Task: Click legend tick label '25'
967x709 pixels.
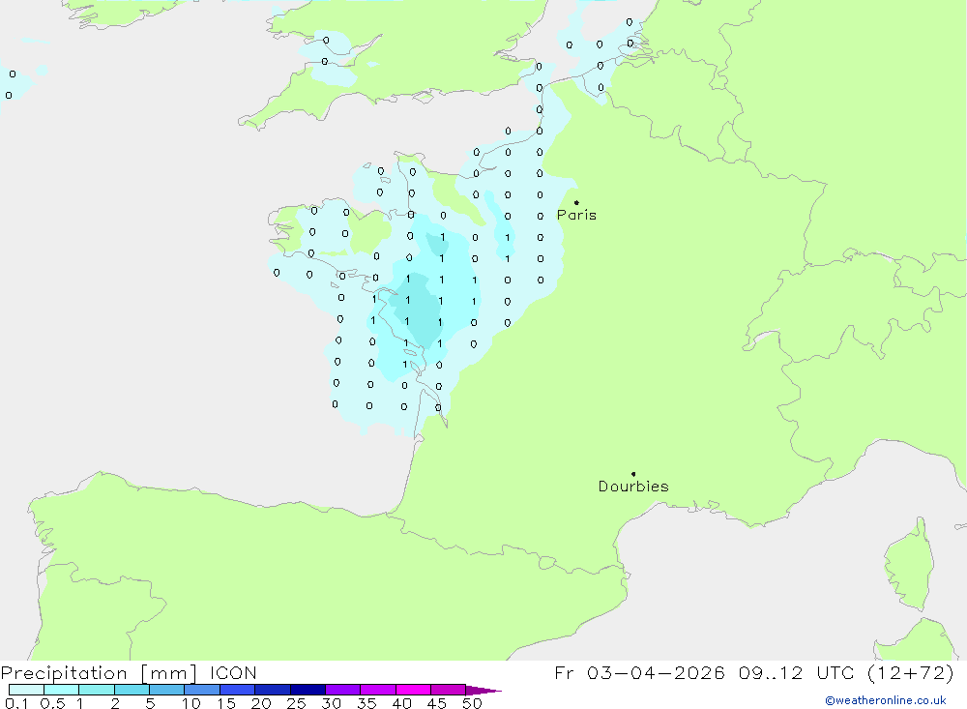Action: pyautogui.click(x=296, y=703)
